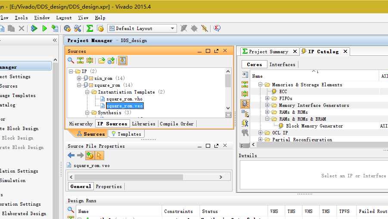Expand the sin_rom tree node

pyautogui.click(x=79, y=78)
